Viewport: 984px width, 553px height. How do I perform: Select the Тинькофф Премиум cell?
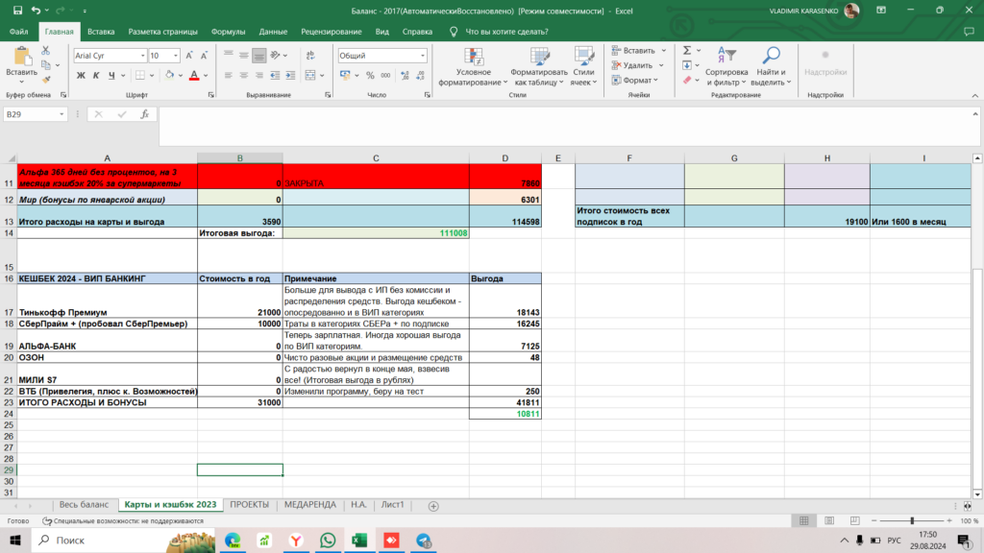[x=108, y=301]
